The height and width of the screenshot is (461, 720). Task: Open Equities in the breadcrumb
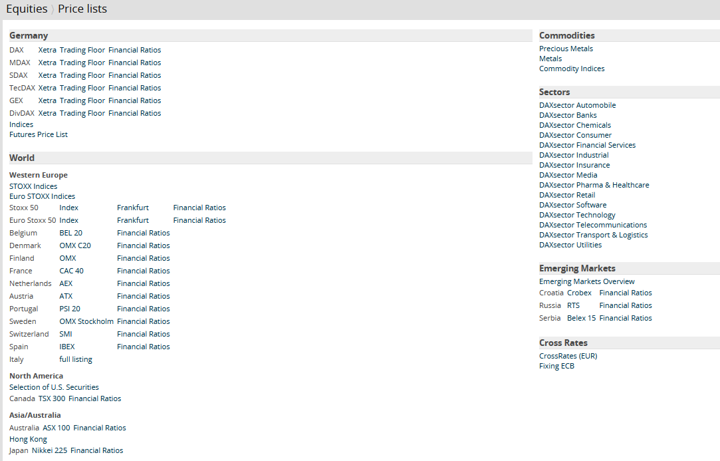point(27,9)
